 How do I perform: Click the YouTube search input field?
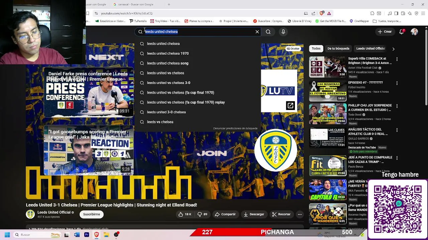(197, 32)
